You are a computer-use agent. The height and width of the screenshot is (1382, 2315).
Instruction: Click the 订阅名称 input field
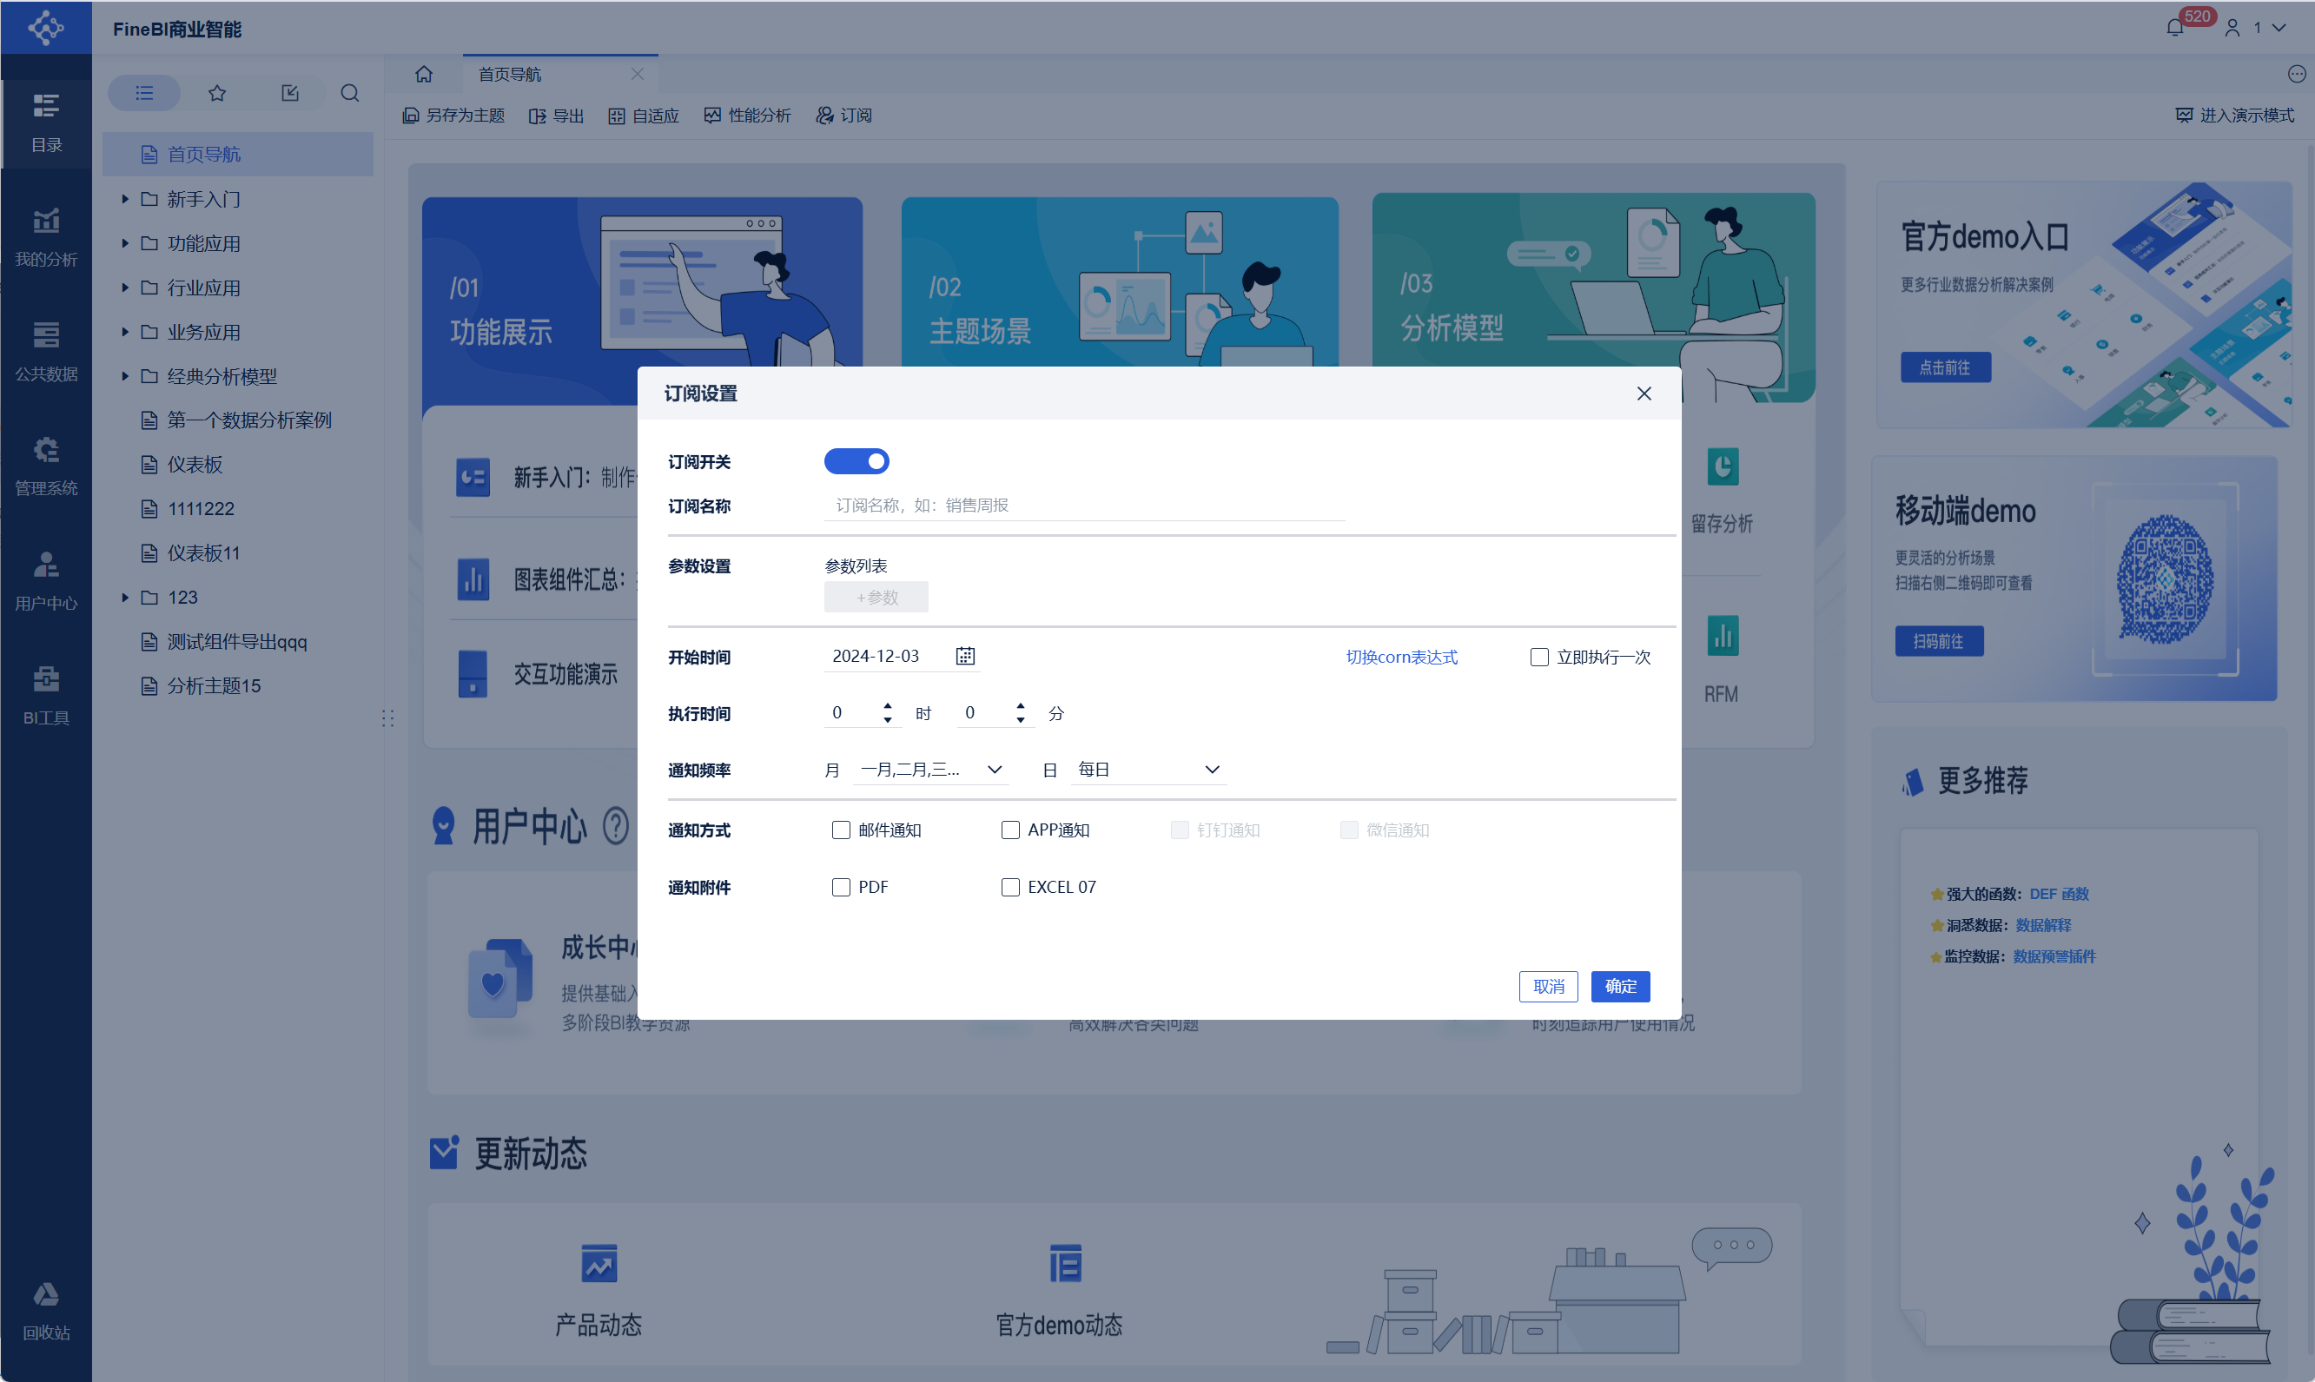click(x=1083, y=506)
